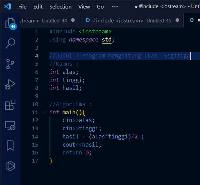Close Untitled-45 via its unsaved dot
Screen dimensions: 200x185
pyautogui.click(x=177, y=20)
